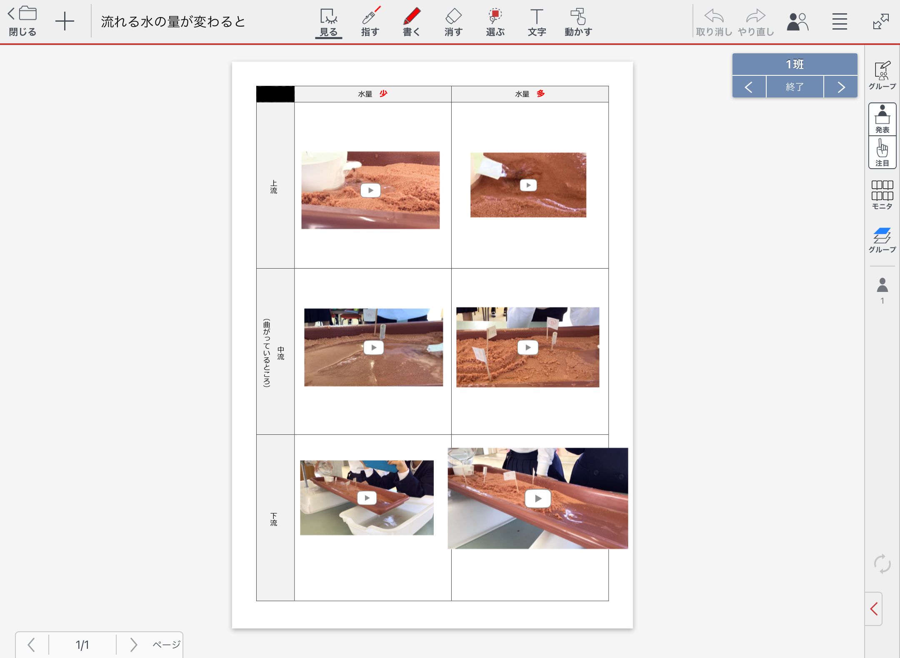Expand the red side panel arrow
This screenshot has height=658, width=900.
tap(874, 609)
